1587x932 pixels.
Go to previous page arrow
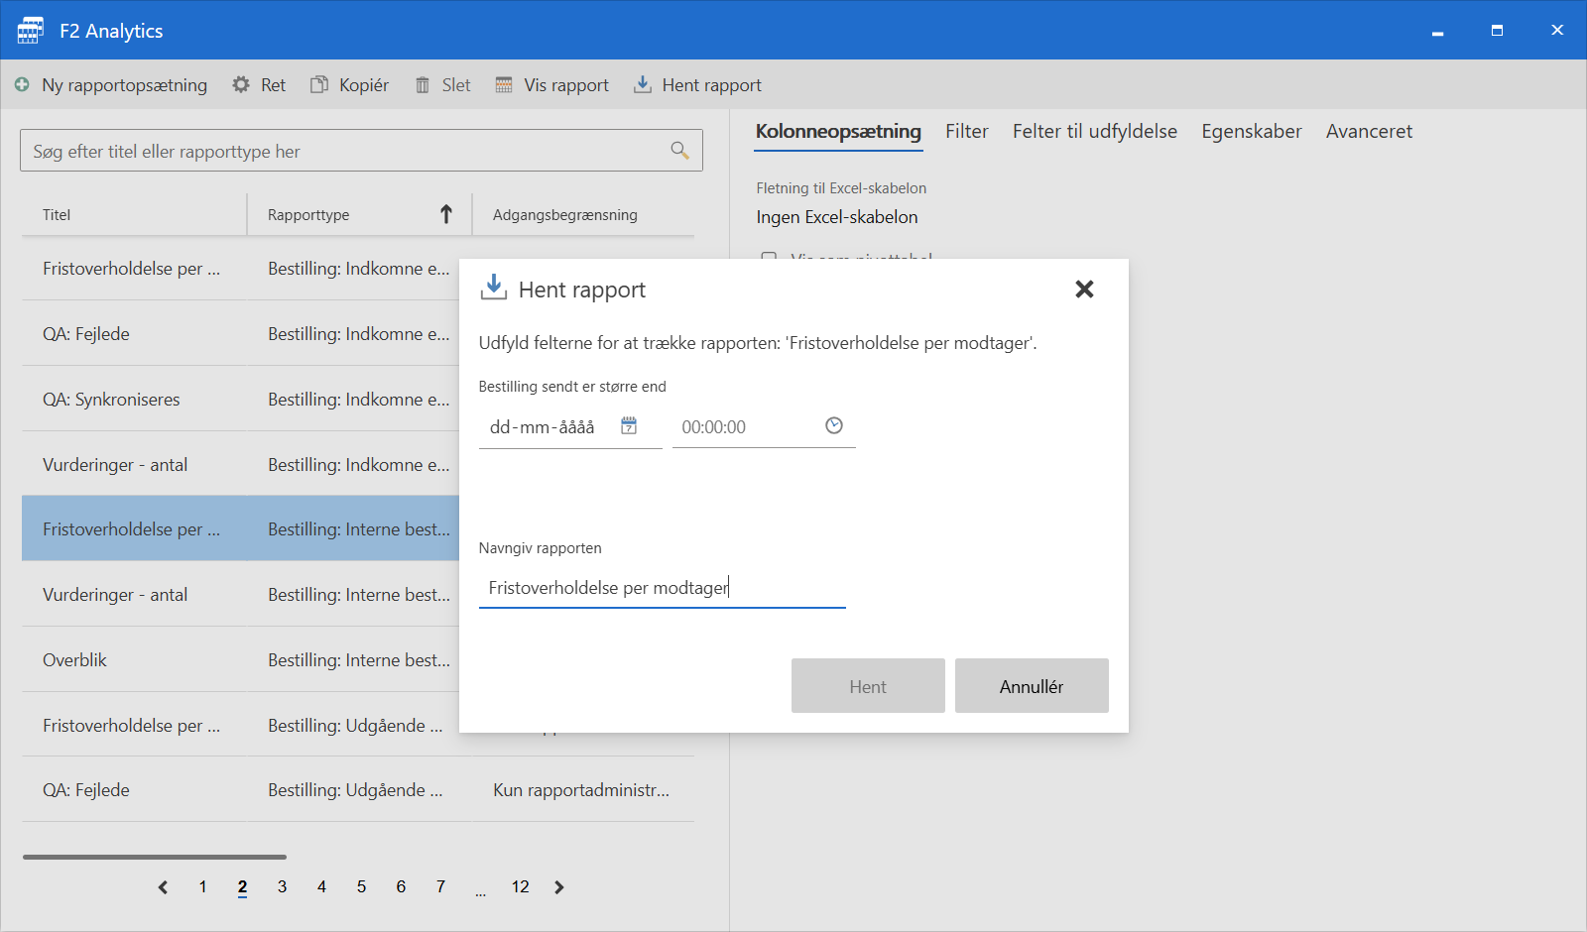[163, 887]
